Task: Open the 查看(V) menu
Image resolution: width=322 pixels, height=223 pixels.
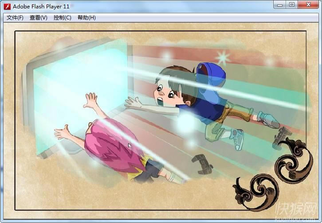Action: coord(39,18)
